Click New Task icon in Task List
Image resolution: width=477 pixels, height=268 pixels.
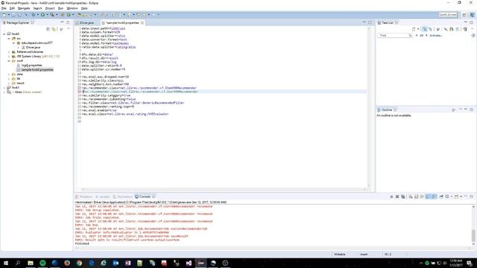(x=414, y=29)
